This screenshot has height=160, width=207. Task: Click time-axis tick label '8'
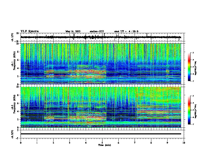(151, 143)
